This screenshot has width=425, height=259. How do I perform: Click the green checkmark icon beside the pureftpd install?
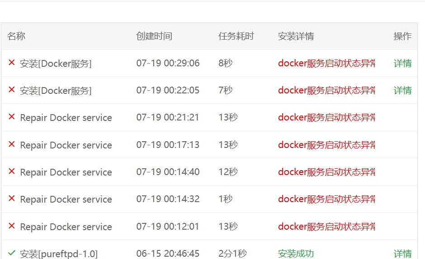point(12,253)
